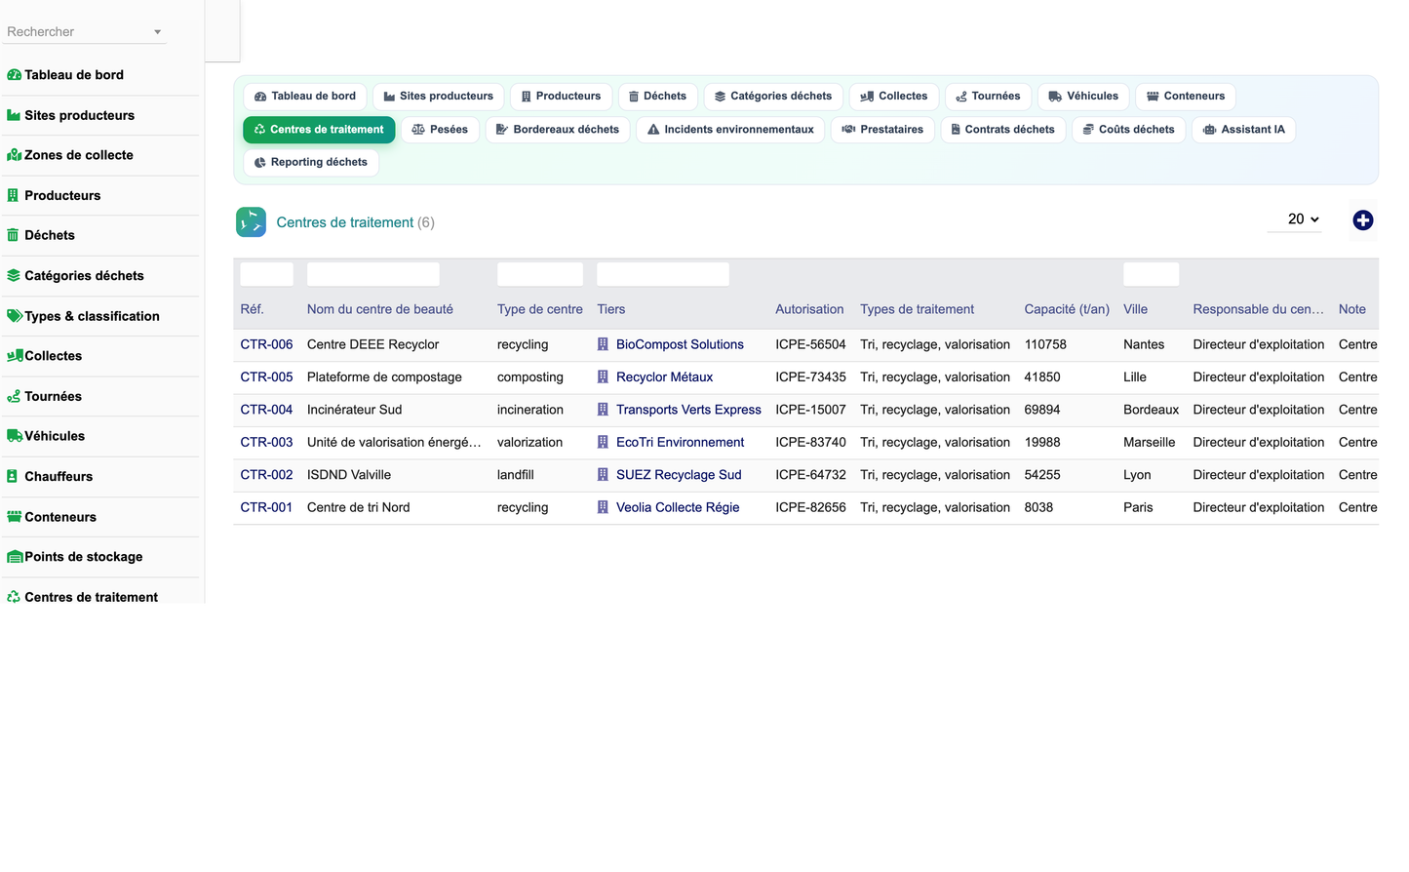Click the Véhicules truck icon in sidebar
The height and width of the screenshot is (872, 1409).
pos(15,436)
